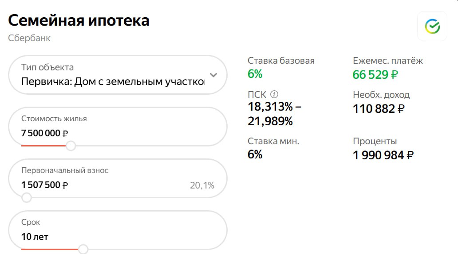Click the 1 507 500 ₽ down payment field

tap(44, 185)
